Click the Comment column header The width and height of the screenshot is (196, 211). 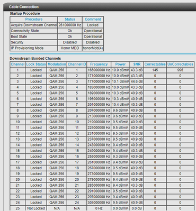click(x=93, y=19)
